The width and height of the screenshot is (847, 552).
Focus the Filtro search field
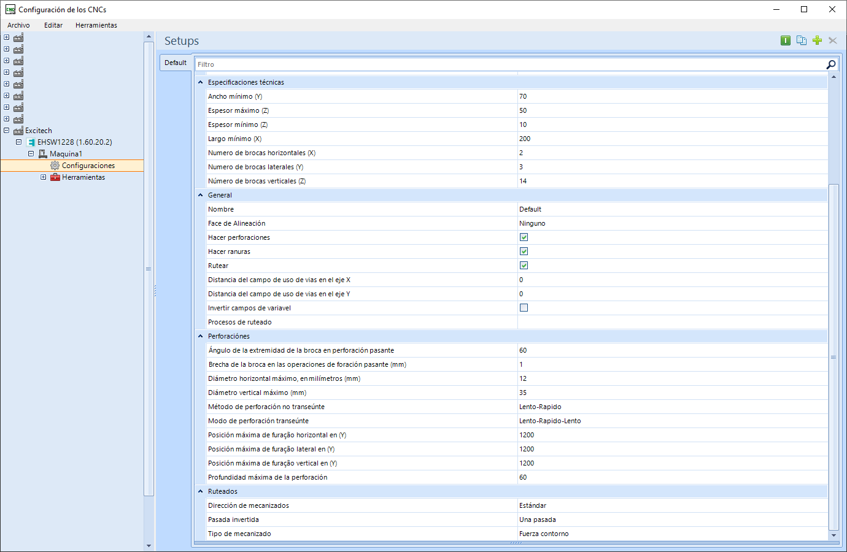511,64
